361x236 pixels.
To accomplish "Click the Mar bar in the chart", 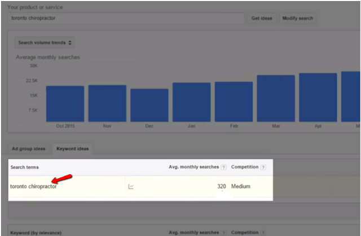I will [x=276, y=99].
